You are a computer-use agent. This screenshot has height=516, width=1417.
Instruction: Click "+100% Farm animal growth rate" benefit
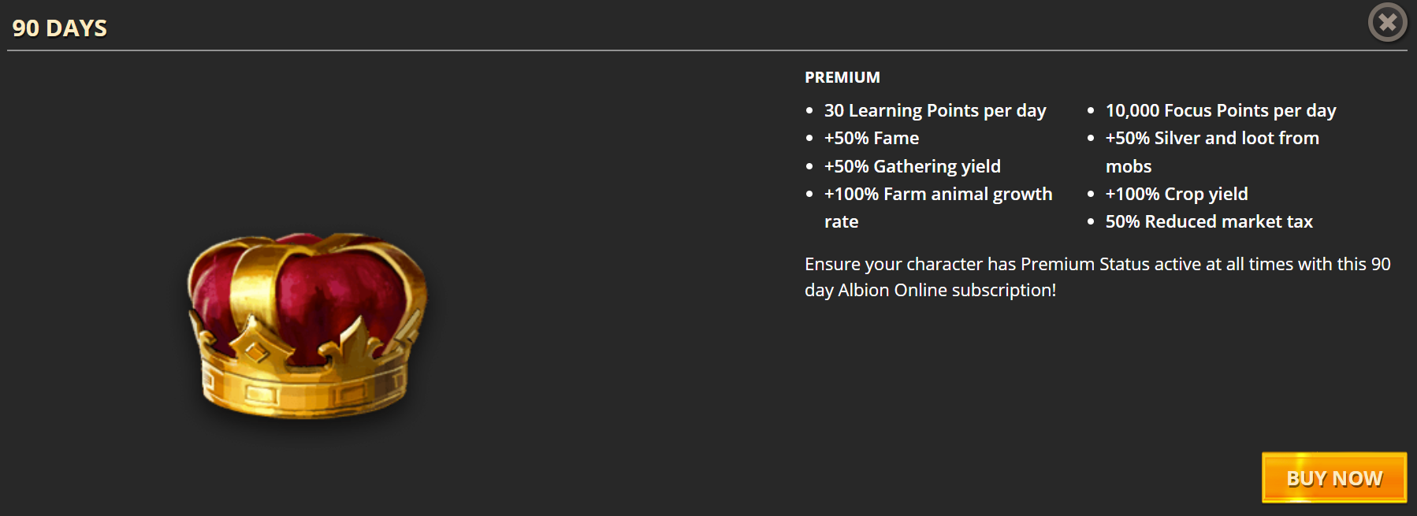click(939, 208)
